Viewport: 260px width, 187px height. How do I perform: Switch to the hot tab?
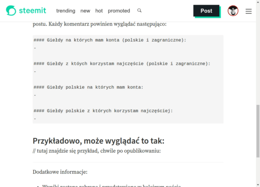[99, 11]
